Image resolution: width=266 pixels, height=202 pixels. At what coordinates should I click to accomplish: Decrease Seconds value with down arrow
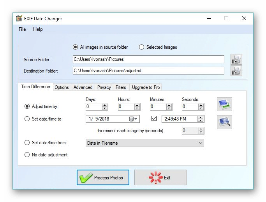click(201, 108)
